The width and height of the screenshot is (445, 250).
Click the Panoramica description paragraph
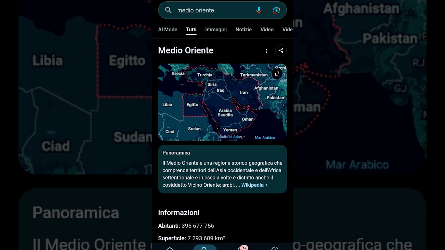[x=222, y=174]
